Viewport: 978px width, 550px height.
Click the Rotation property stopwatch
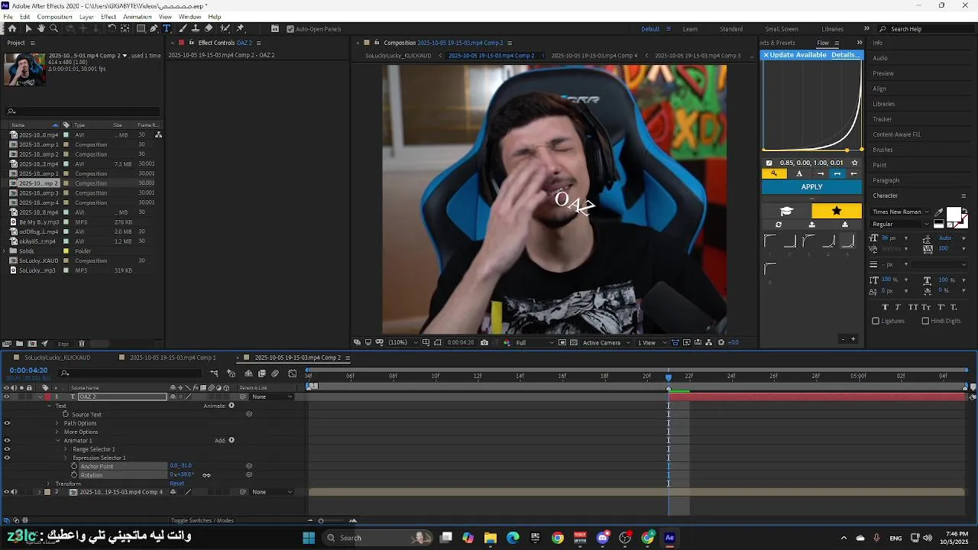pos(74,475)
